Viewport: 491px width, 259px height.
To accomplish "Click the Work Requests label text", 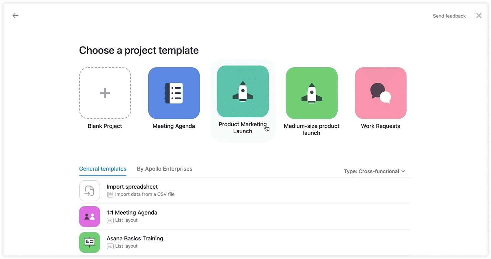I will click(381, 126).
